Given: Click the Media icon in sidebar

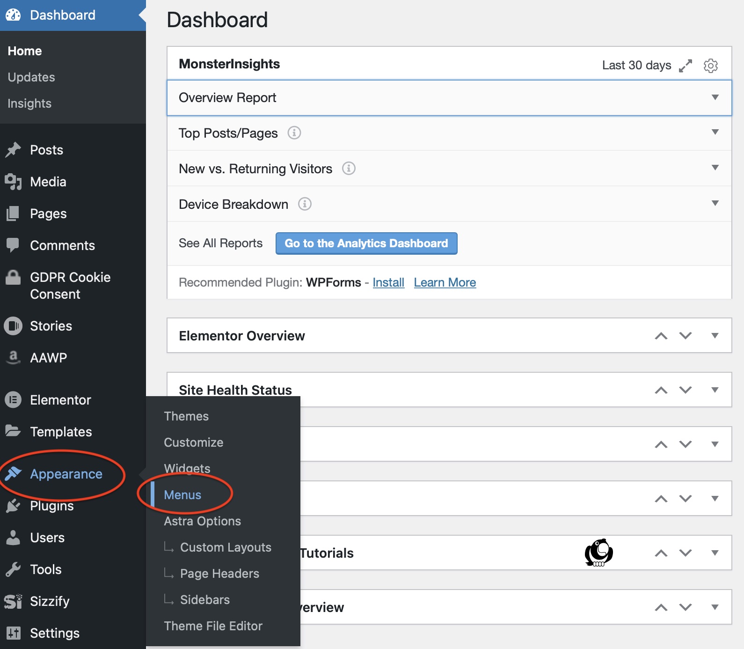Looking at the screenshot, I should (x=13, y=182).
